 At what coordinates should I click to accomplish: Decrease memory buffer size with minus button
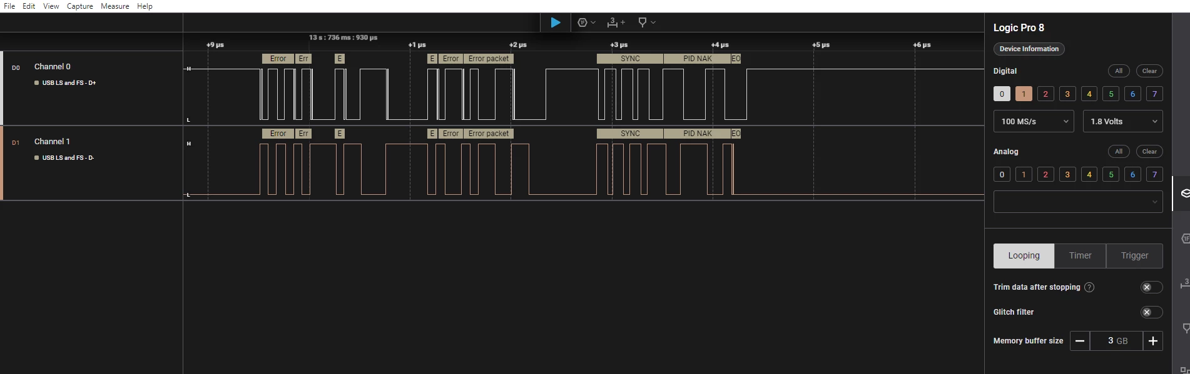point(1079,341)
